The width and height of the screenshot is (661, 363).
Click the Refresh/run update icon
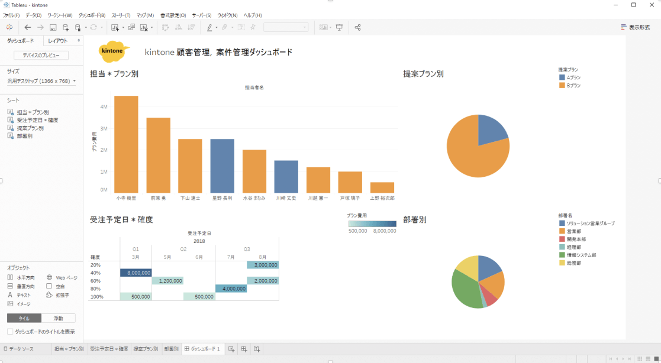pos(93,27)
